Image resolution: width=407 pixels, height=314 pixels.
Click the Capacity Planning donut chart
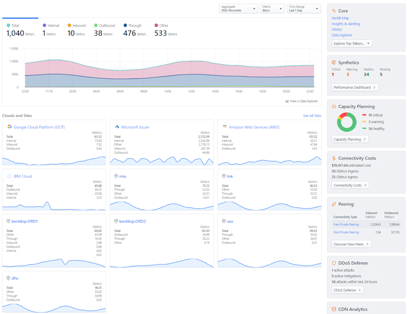tap(346, 122)
